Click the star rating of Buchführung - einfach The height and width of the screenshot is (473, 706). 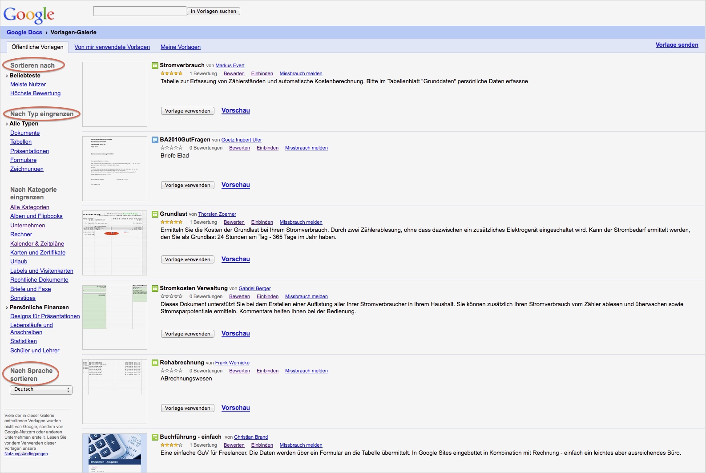[172, 445]
